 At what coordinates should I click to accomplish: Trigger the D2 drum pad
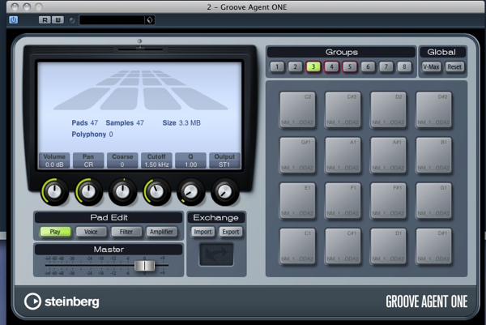388,109
